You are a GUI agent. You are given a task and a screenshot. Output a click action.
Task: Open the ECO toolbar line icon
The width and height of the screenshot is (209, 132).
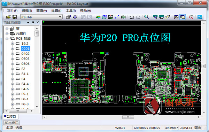tap(117, 17)
